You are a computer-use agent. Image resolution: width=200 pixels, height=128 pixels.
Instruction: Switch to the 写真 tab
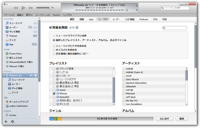tap(164, 19)
